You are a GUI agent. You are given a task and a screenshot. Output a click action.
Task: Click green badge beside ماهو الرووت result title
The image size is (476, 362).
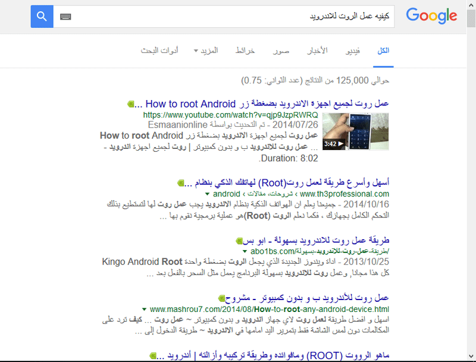tap(154, 355)
